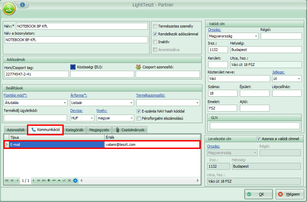The height and width of the screenshot is (202, 307).
Task: Click the Név input field
Action: click(82, 26)
